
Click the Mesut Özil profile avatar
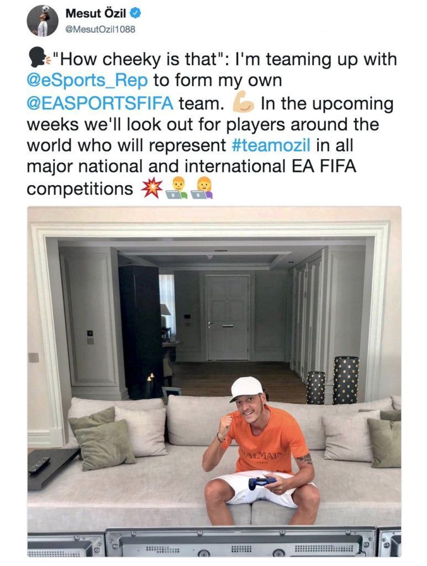tap(43, 20)
